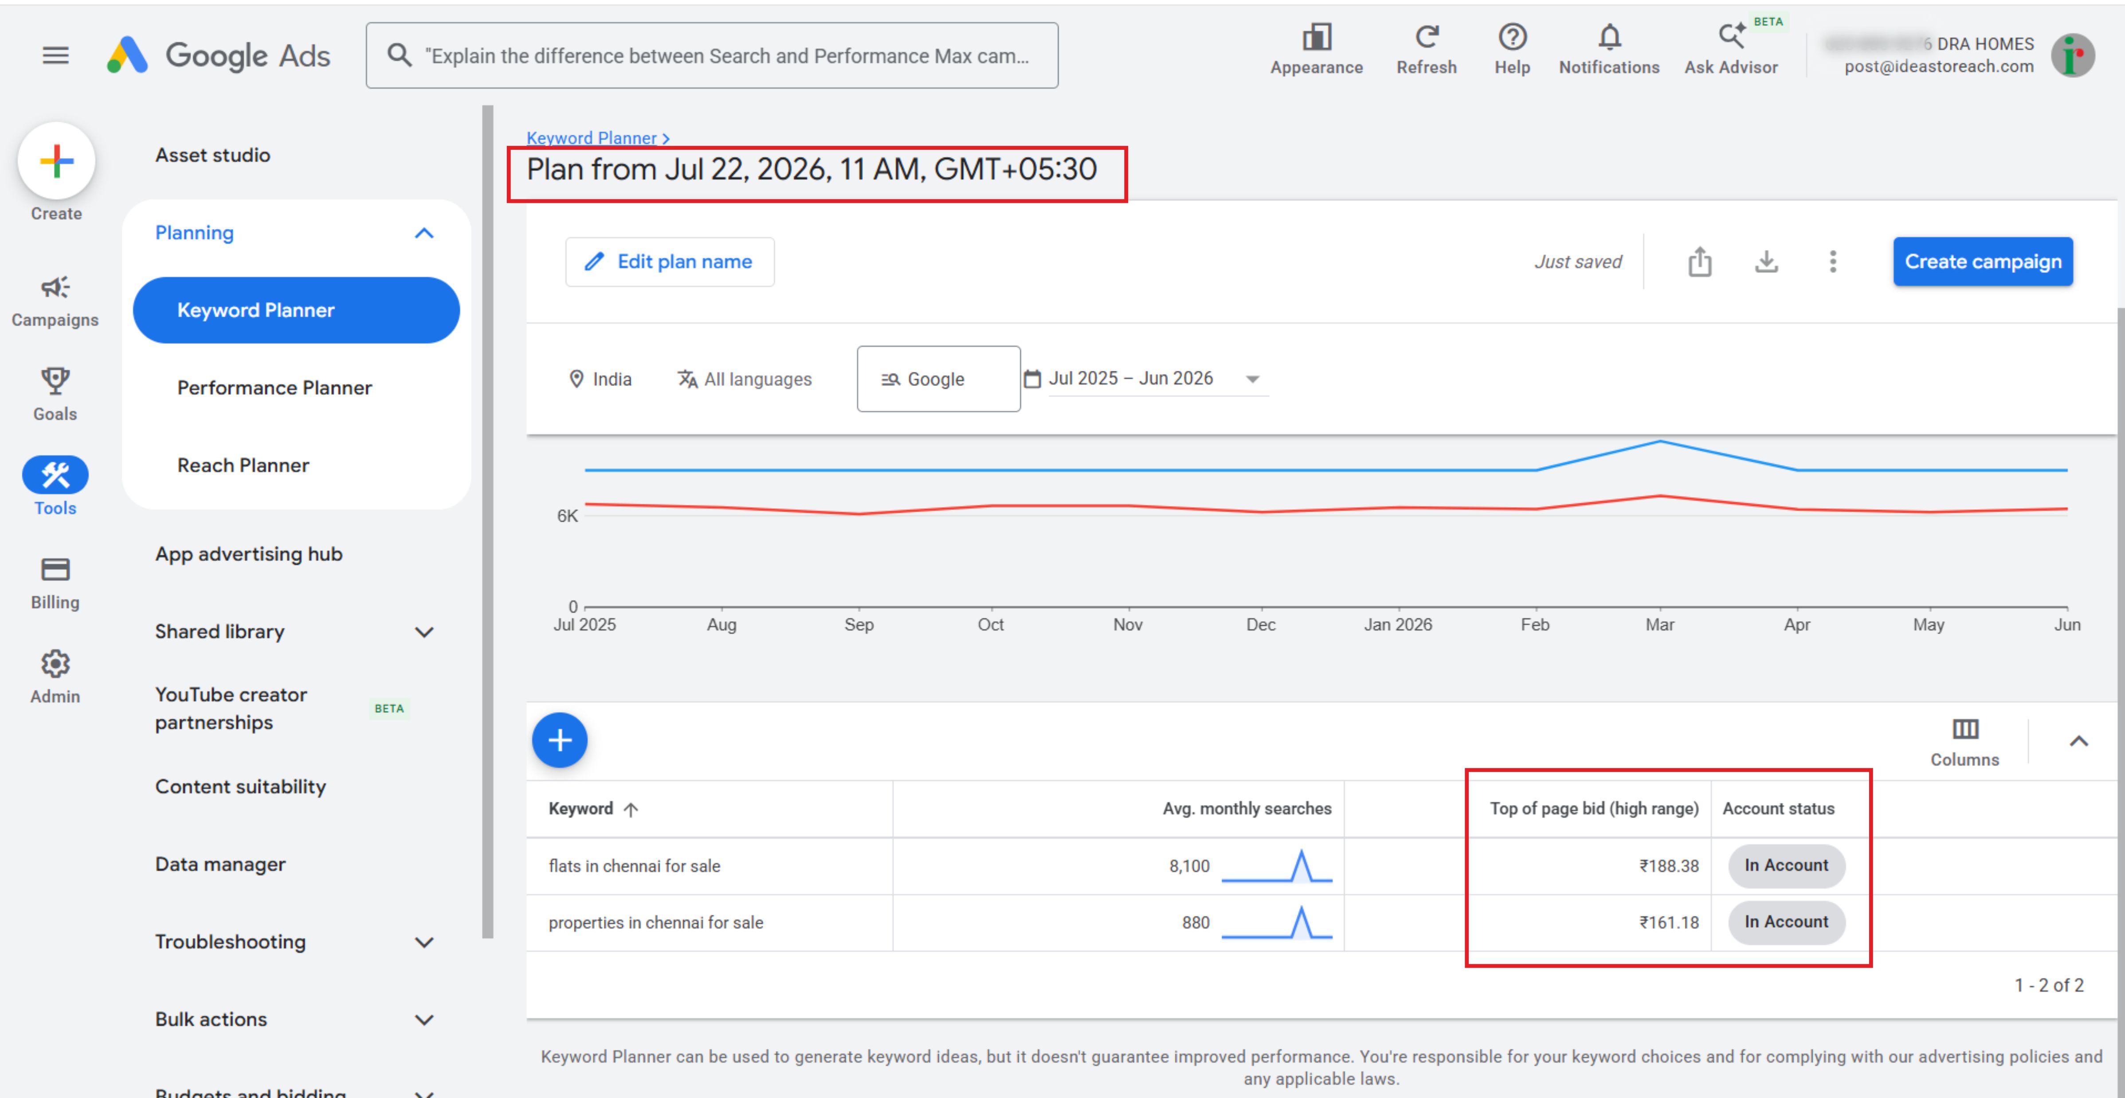Click the Avg. monthly searches header
The height and width of the screenshot is (1098, 2125).
pos(1247,809)
